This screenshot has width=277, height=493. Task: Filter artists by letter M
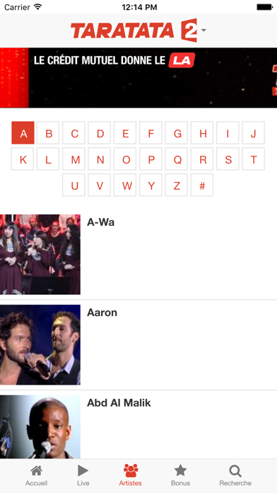click(74, 159)
